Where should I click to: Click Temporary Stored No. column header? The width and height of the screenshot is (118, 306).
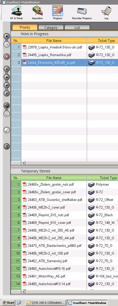click(16, 178)
